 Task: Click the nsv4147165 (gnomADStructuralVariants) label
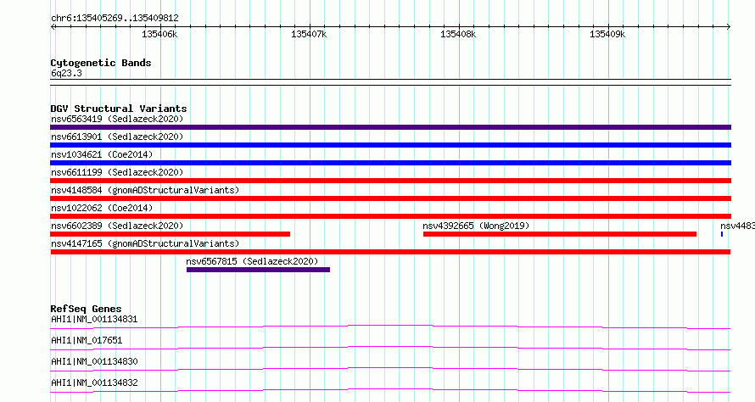tap(145, 243)
